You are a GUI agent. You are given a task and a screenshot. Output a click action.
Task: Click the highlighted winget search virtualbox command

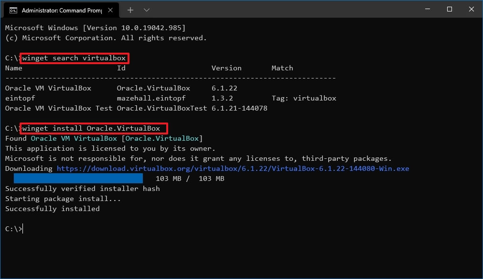pyautogui.click(x=74, y=58)
